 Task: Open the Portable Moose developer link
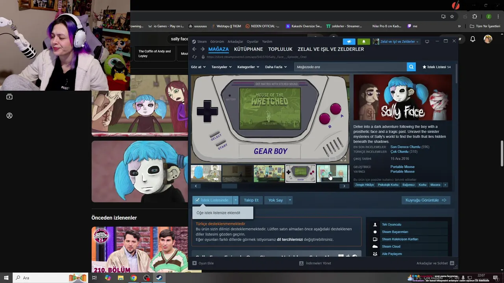(402, 167)
